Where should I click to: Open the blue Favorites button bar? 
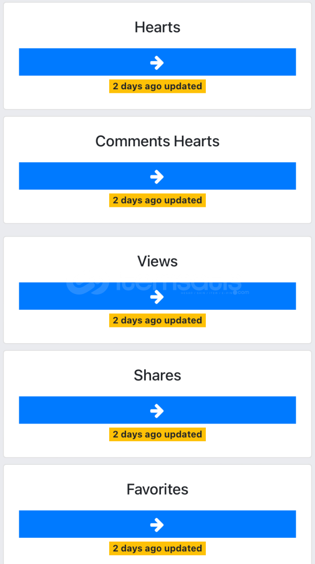[x=157, y=524]
